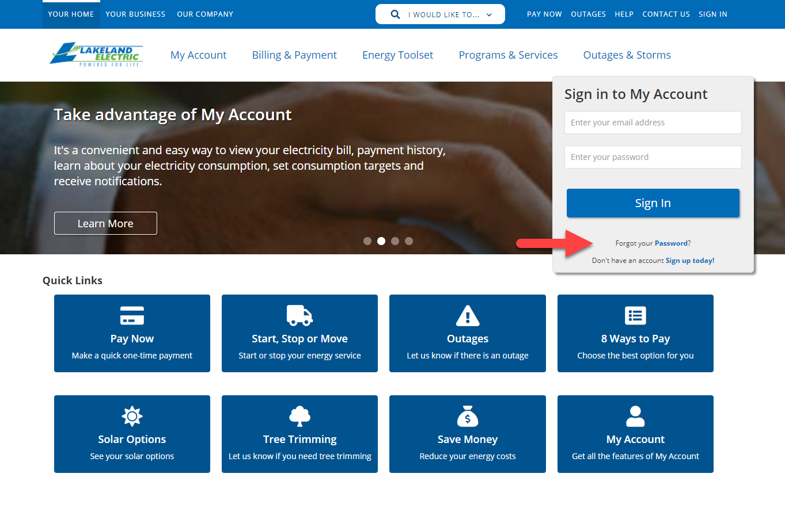Click the tree icon for Tree Trimming
The image size is (785, 527).
(299, 416)
